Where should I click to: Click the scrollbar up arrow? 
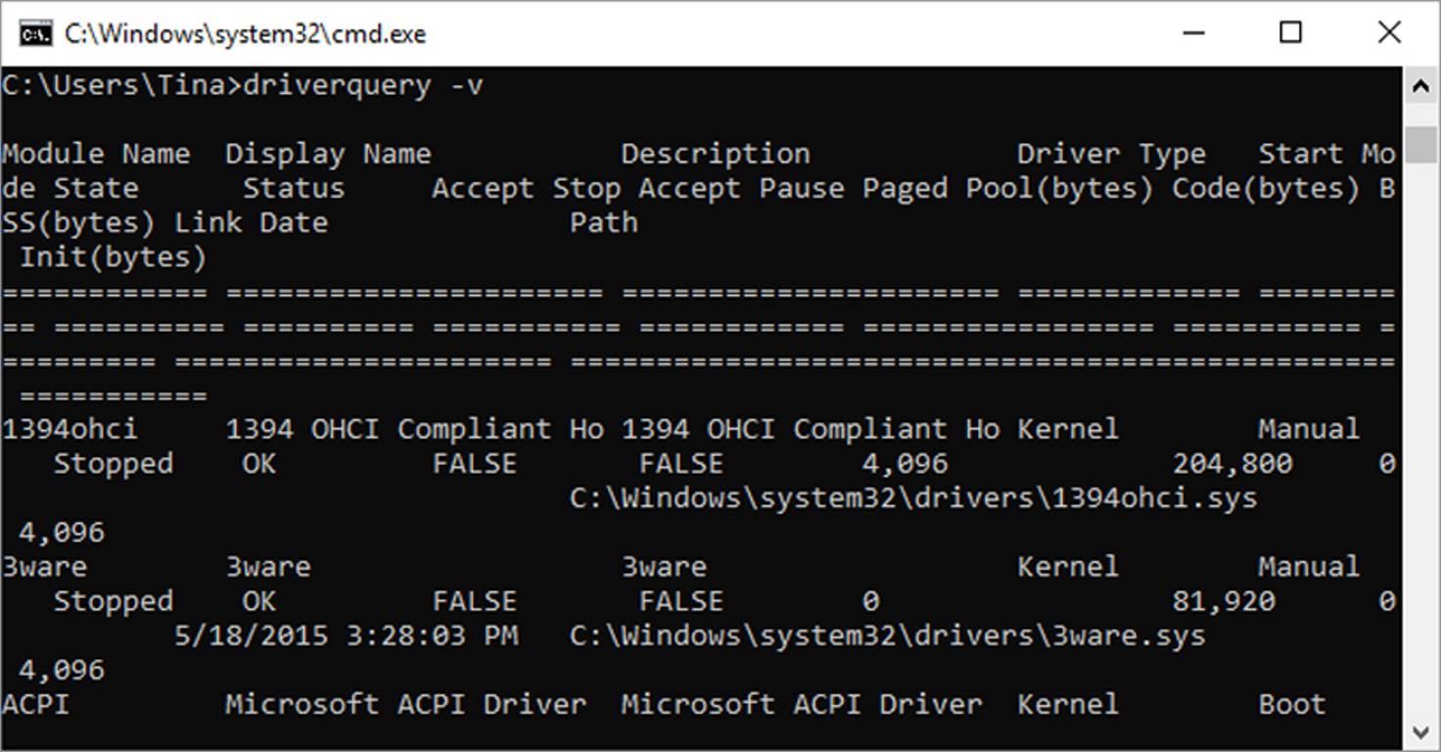[x=1421, y=85]
